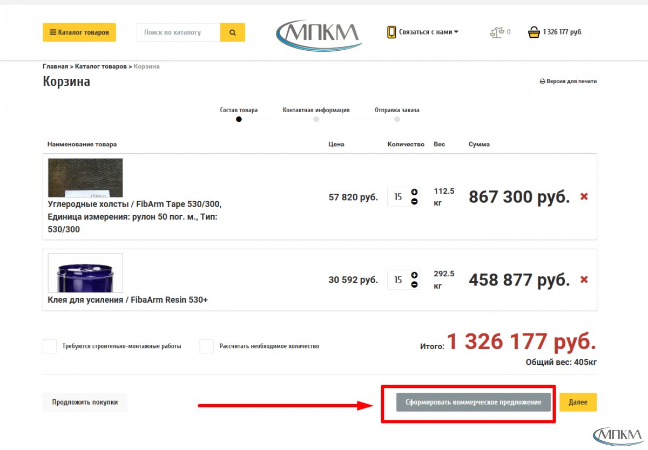Open the FibArm Tape 530/300 product title

pos(135,217)
